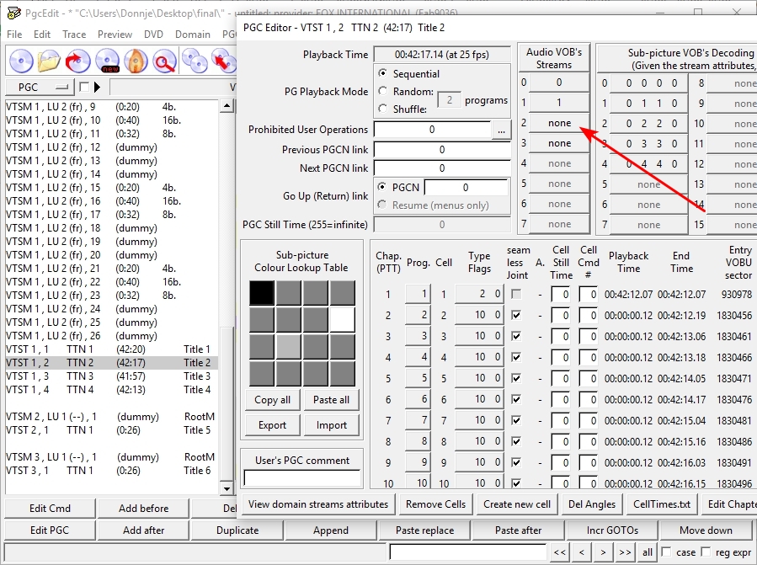Open the PGC dropdown selector

[x=39, y=88]
